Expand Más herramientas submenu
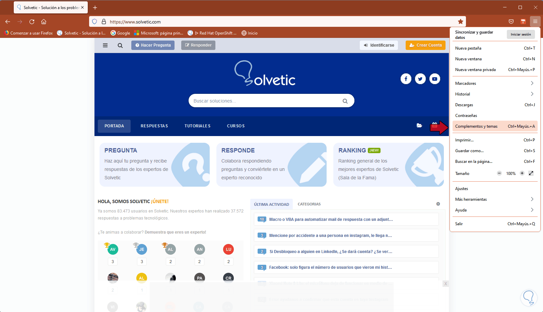 495,199
